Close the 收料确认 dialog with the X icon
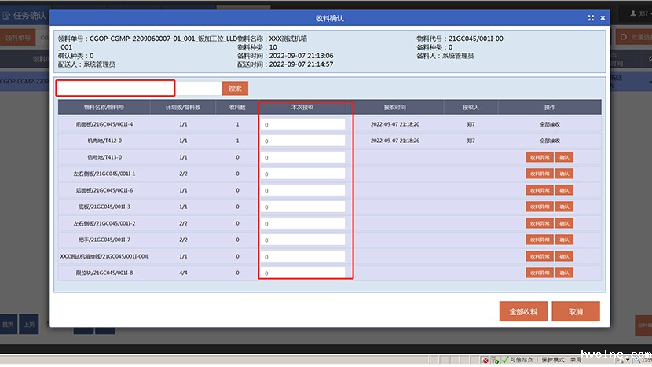 click(x=603, y=17)
